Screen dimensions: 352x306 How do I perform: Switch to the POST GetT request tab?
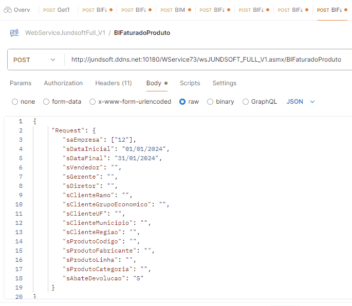[x=57, y=10]
